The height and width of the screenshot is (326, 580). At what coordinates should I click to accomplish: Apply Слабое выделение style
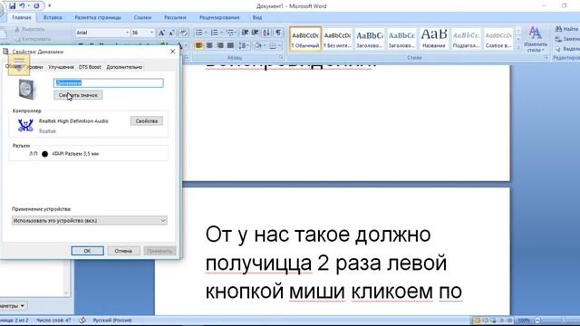(x=498, y=39)
